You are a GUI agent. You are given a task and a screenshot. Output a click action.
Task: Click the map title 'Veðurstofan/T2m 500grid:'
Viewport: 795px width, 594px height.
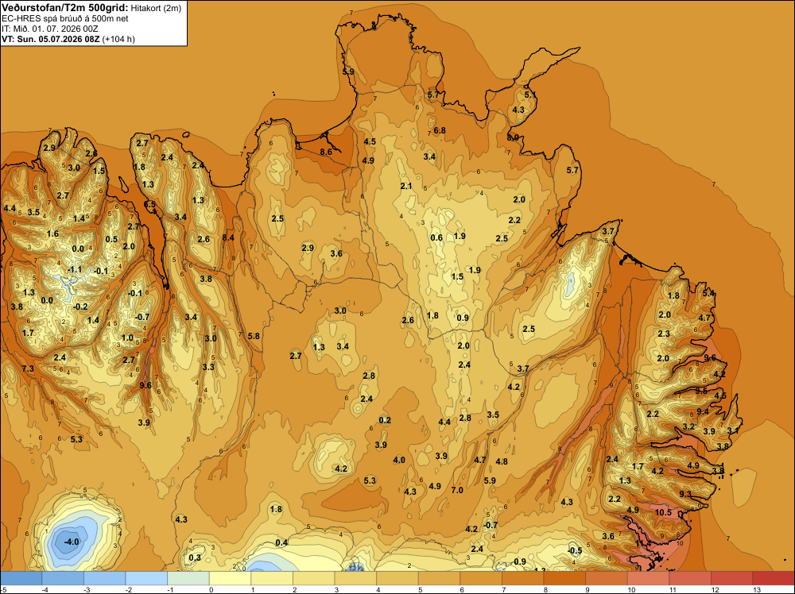[x=65, y=8]
